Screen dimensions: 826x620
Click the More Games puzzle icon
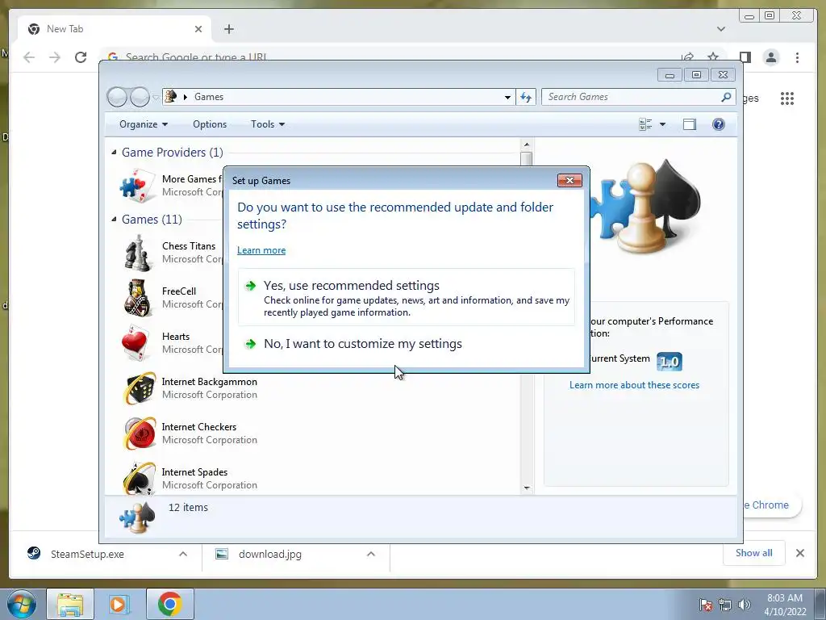point(138,186)
